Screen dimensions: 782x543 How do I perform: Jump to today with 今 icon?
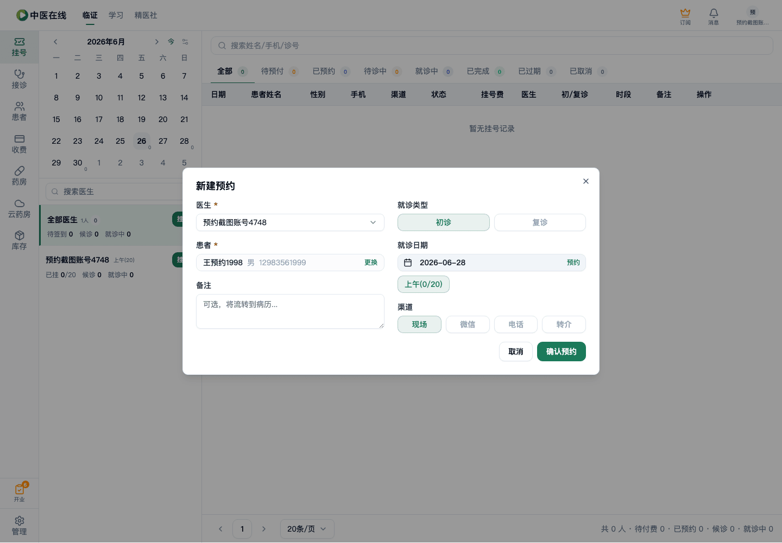tap(171, 42)
